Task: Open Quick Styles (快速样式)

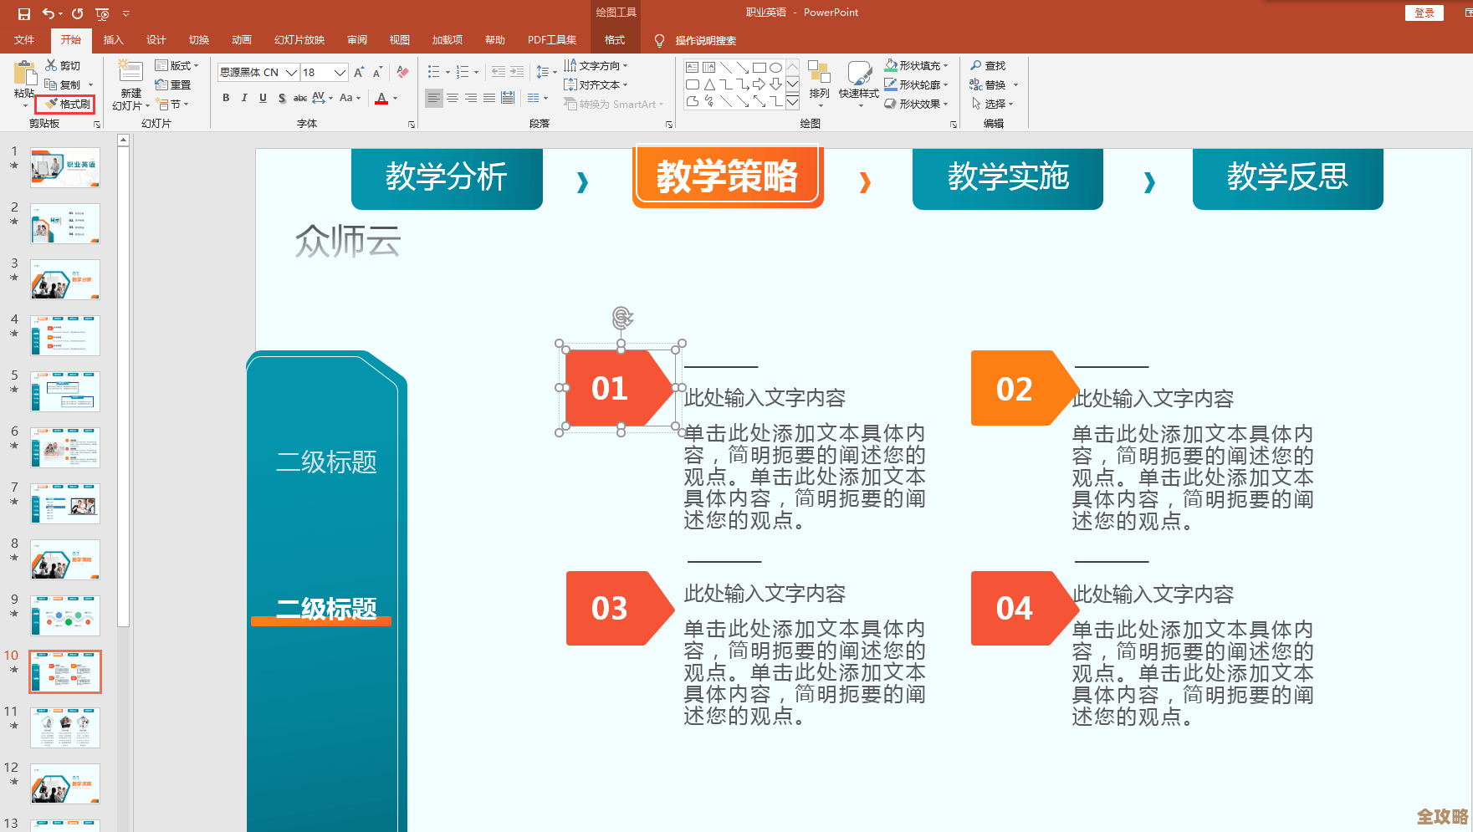Action: (857, 84)
